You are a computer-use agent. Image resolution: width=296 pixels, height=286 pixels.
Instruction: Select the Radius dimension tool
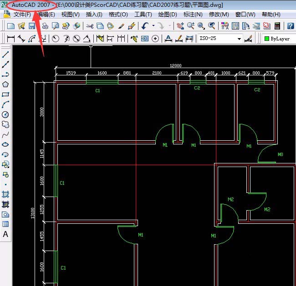point(56,39)
